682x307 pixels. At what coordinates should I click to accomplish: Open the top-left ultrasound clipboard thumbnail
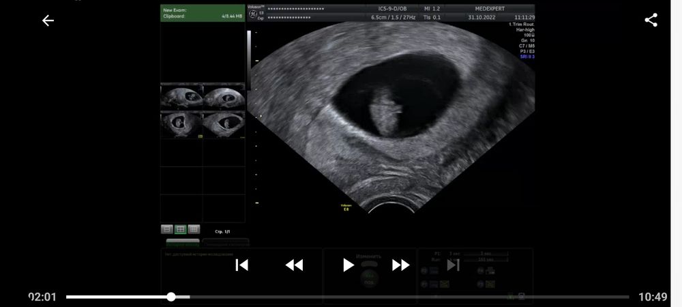181,97
